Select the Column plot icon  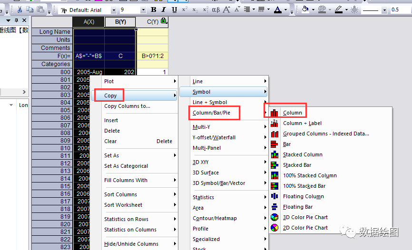point(275,113)
